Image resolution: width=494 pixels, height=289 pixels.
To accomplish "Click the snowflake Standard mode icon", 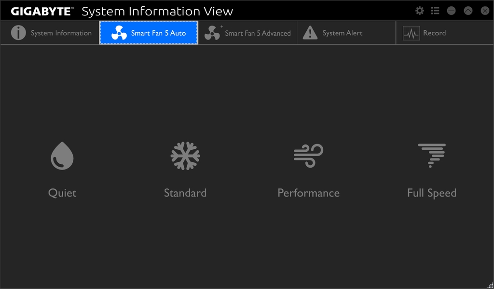I will pyautogui.click(x=185, y=156).
